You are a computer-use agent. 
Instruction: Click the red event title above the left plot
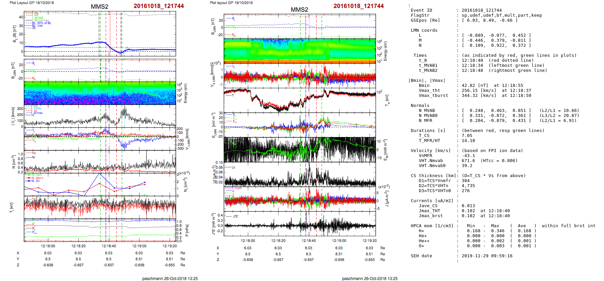(x=159, y=6)
